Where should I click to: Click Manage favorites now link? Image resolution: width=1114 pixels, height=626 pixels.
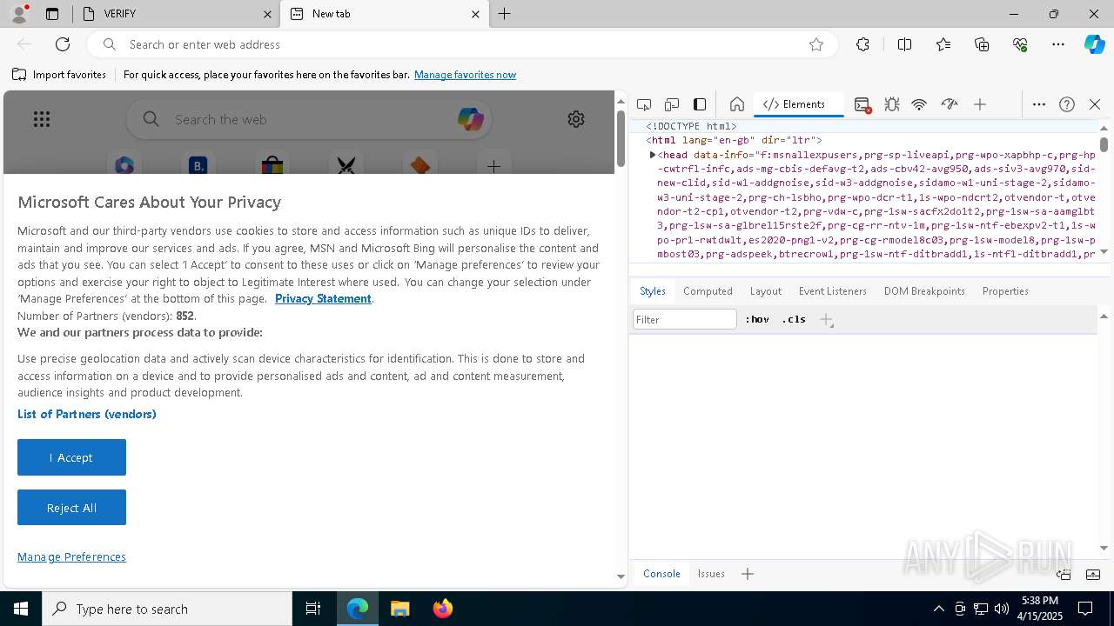(x=465, y=75)
